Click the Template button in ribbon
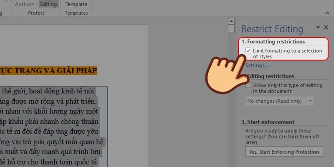The image size is (334, 167). click(76, 5)
